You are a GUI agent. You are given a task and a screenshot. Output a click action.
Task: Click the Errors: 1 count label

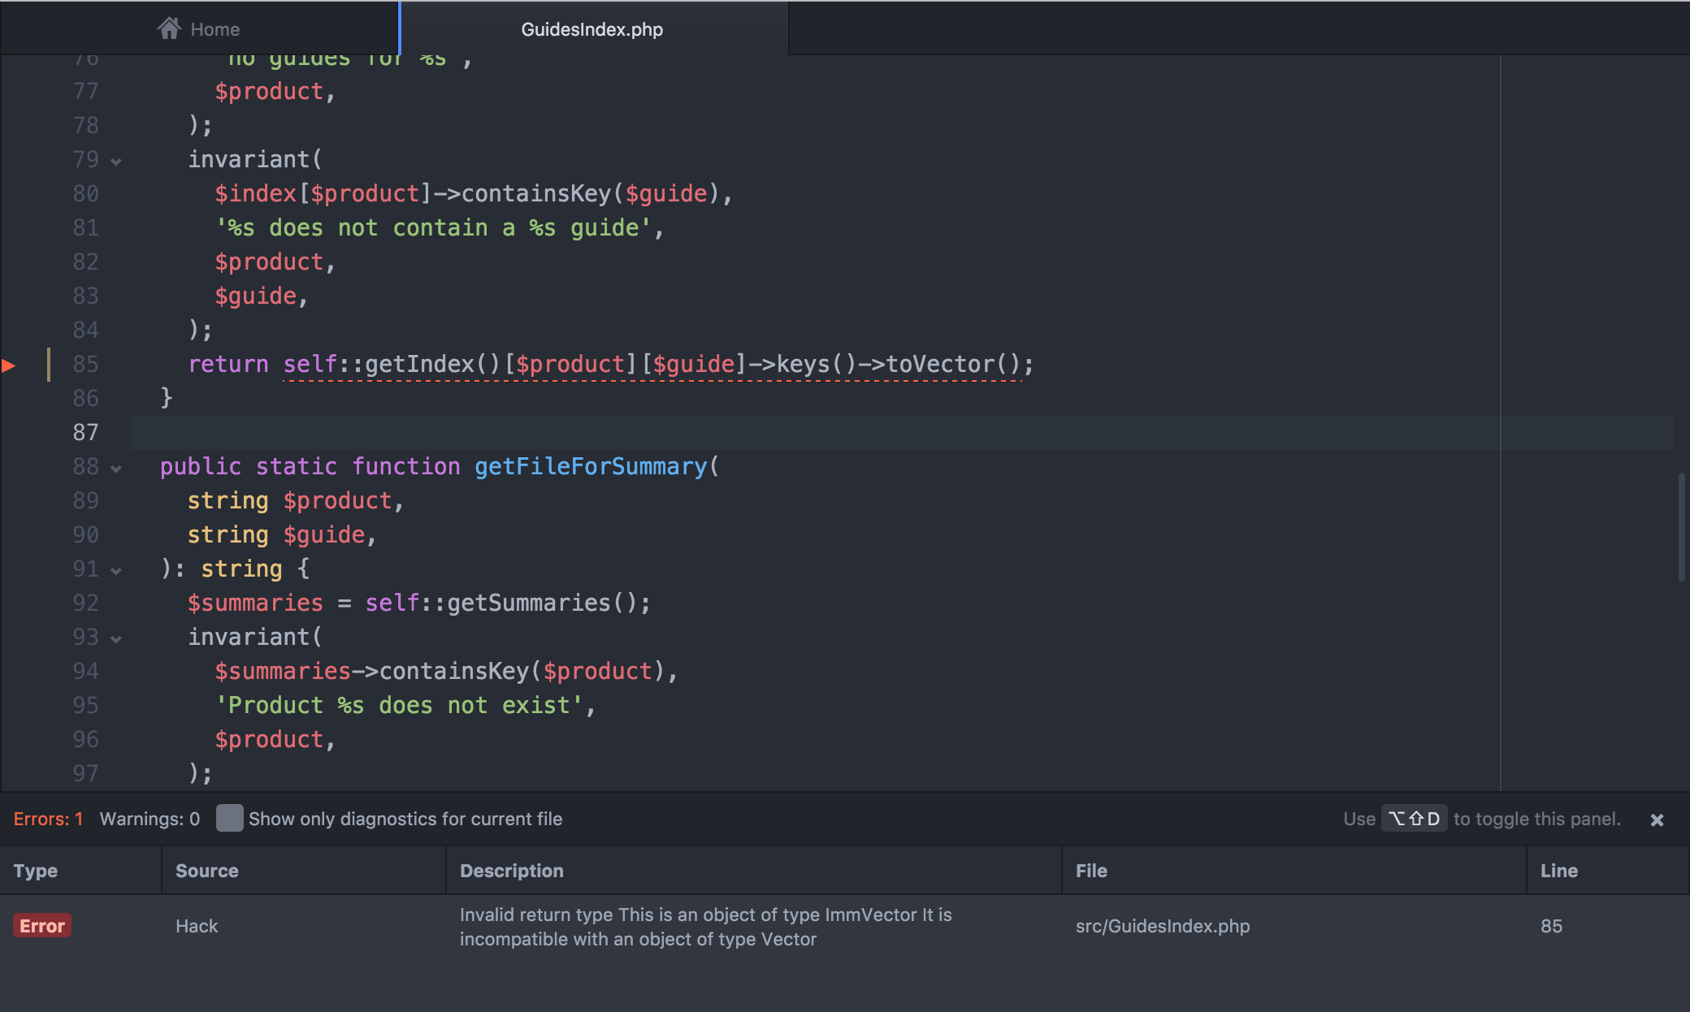click(x=49, y=819)
